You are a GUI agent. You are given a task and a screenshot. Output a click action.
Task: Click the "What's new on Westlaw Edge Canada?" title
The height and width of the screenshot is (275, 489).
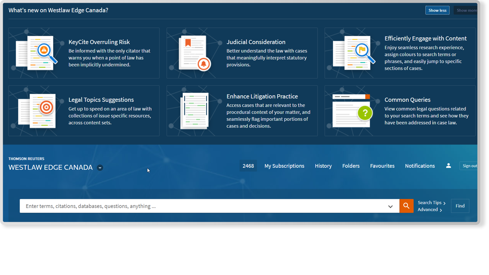click(58, 10)
